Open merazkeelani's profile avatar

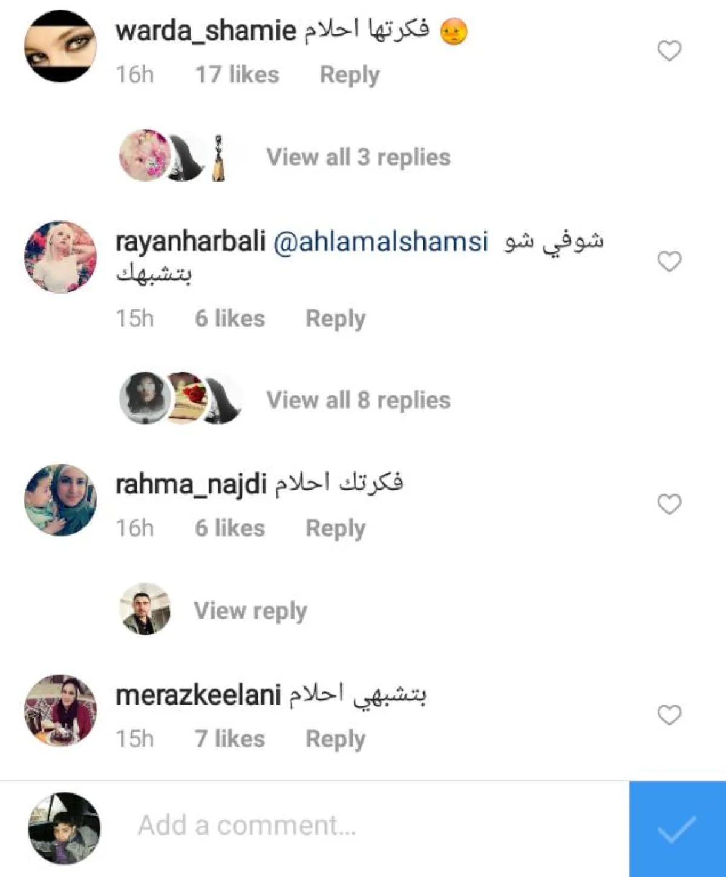point(60,711)
